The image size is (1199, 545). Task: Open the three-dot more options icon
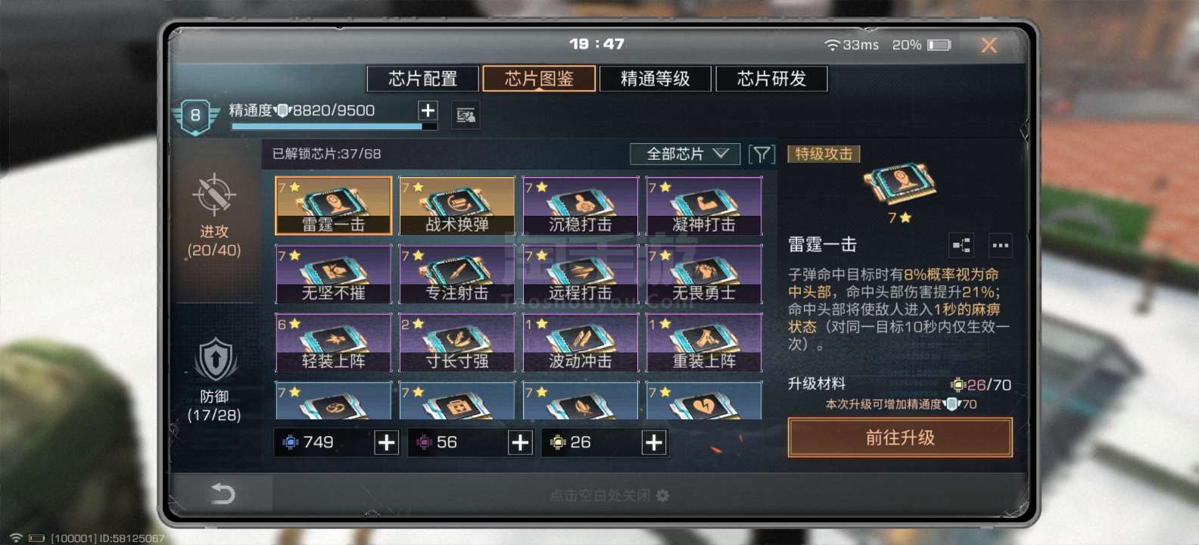point(1001,245)
